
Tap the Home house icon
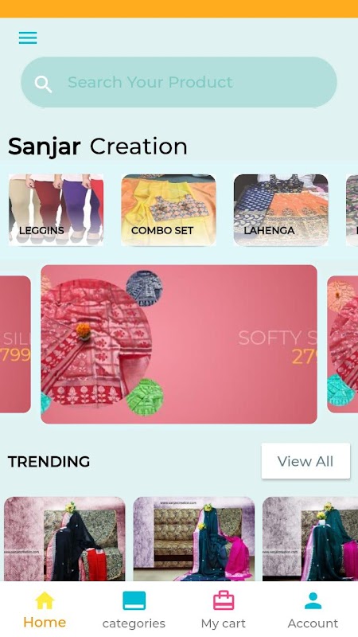pos(45,600)
